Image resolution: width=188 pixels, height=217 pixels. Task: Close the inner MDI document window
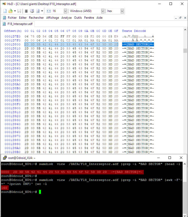[185, 18]
